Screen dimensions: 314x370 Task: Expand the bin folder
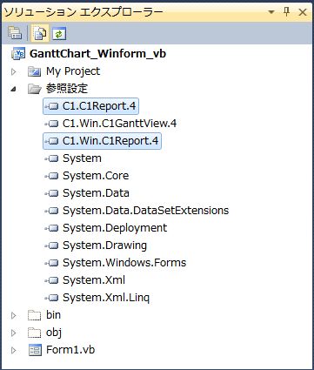point(13,315)
